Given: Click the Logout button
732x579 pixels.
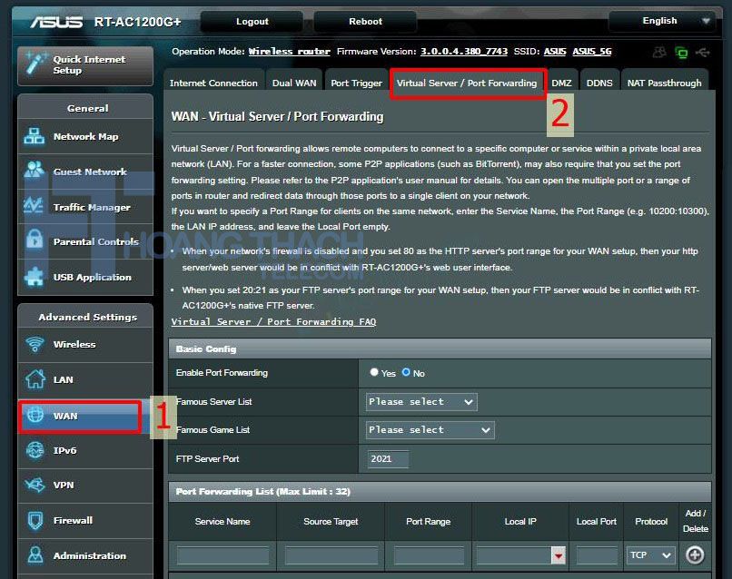Looking at the screenshot, I should (252, 22).
